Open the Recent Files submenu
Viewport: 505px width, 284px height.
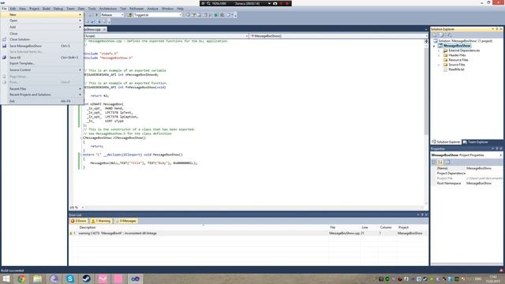43,89
